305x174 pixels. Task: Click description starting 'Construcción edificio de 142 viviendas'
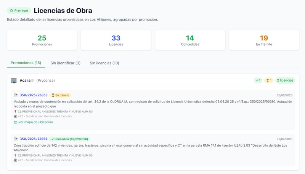(150, 148)
